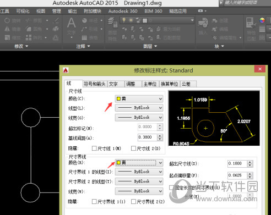Open extension line color (颜色 R) dropdown

(139, 163)
